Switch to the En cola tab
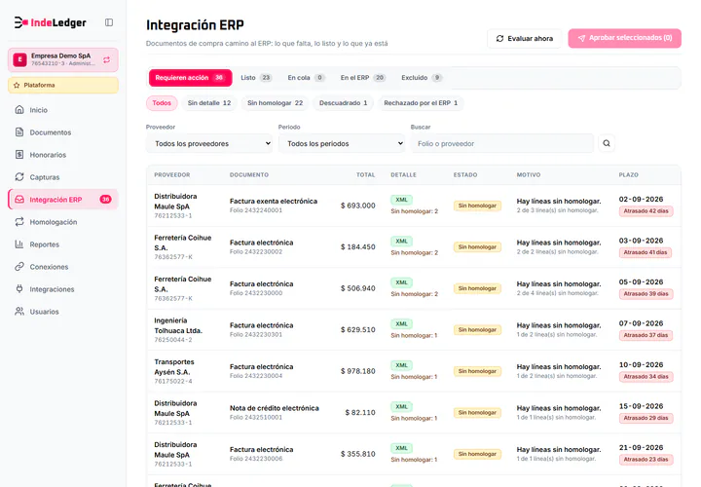This screenshot has height=487, width=701. [306, 77]
